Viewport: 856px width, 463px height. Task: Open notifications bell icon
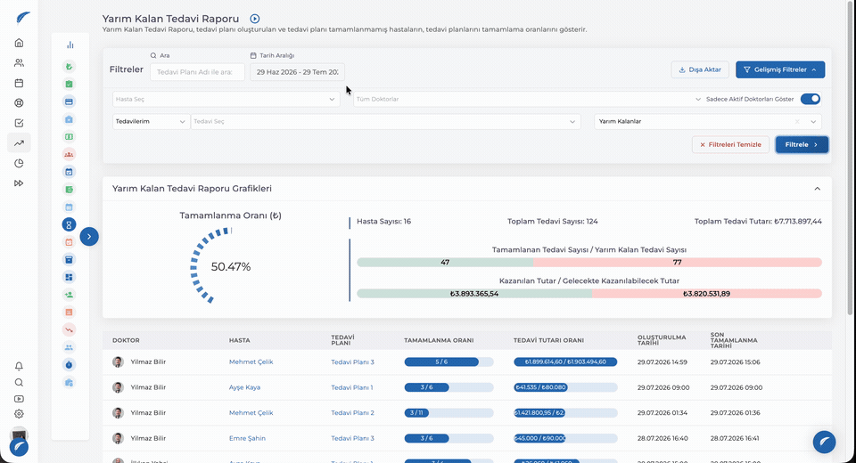(19, 366)
